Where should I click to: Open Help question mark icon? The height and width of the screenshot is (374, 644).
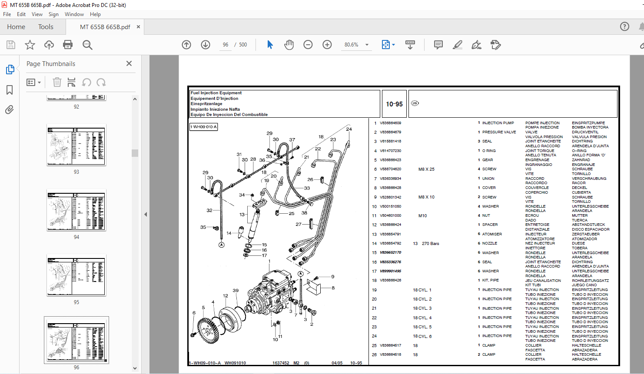coord(624,26)
